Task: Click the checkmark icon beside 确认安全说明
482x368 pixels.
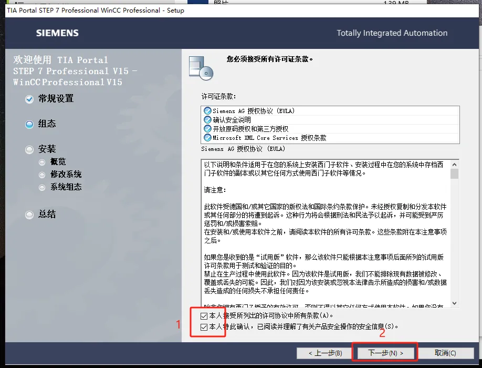Action: click(x=207, y=120)
